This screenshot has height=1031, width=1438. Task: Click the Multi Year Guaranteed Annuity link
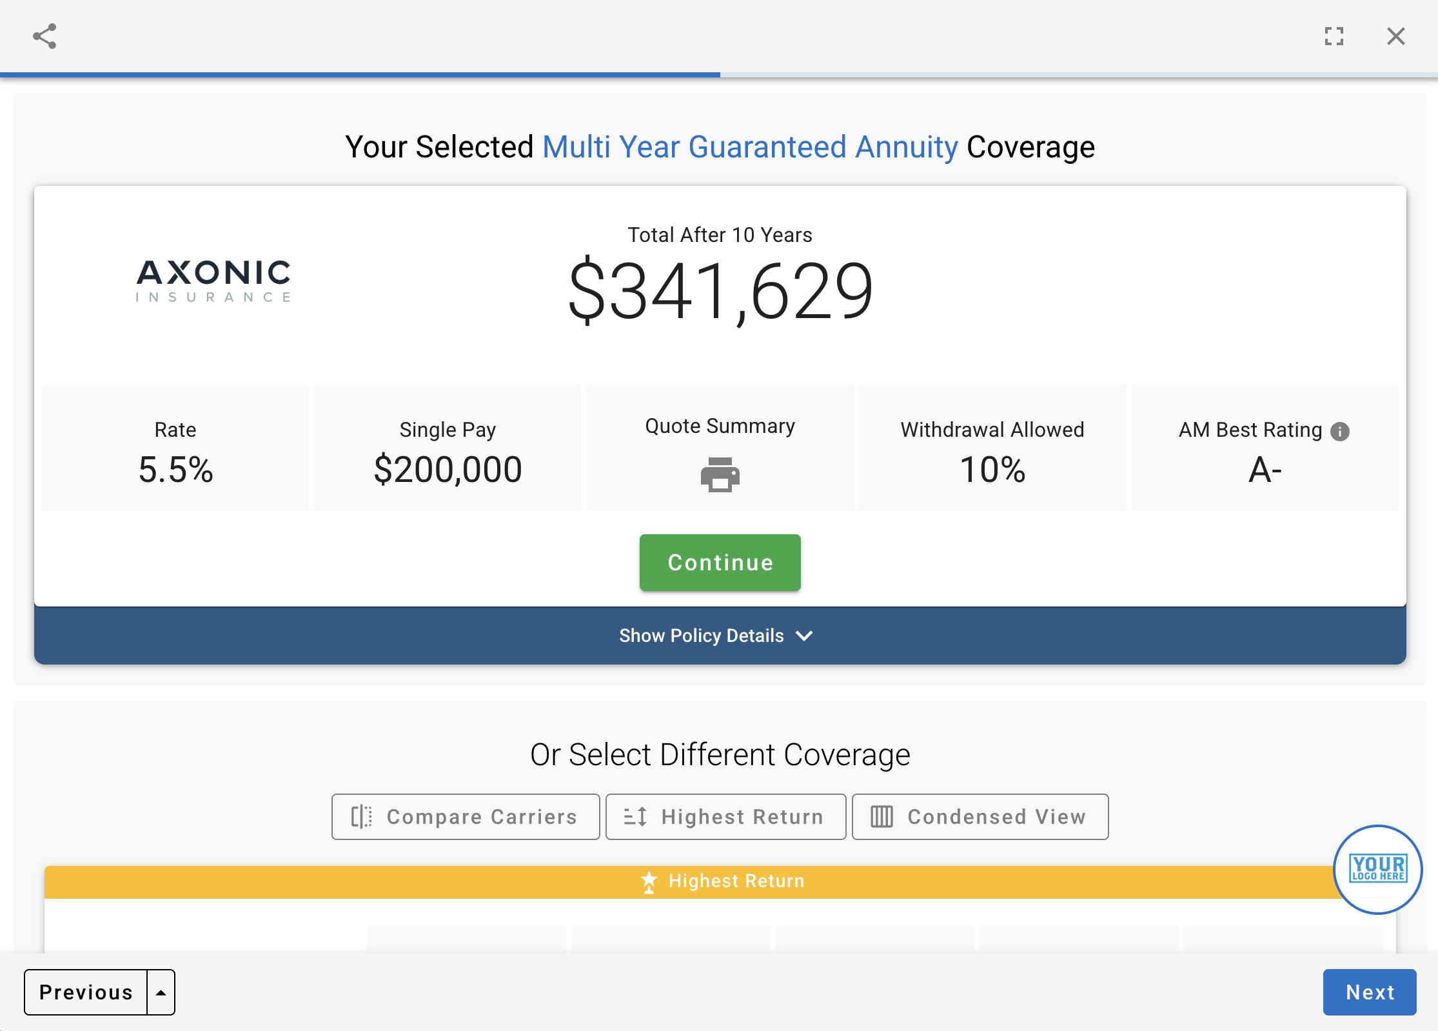tap(750, 147)
